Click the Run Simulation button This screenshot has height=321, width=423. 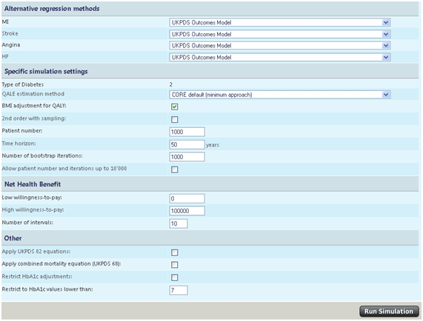click(x=389, y=311)
